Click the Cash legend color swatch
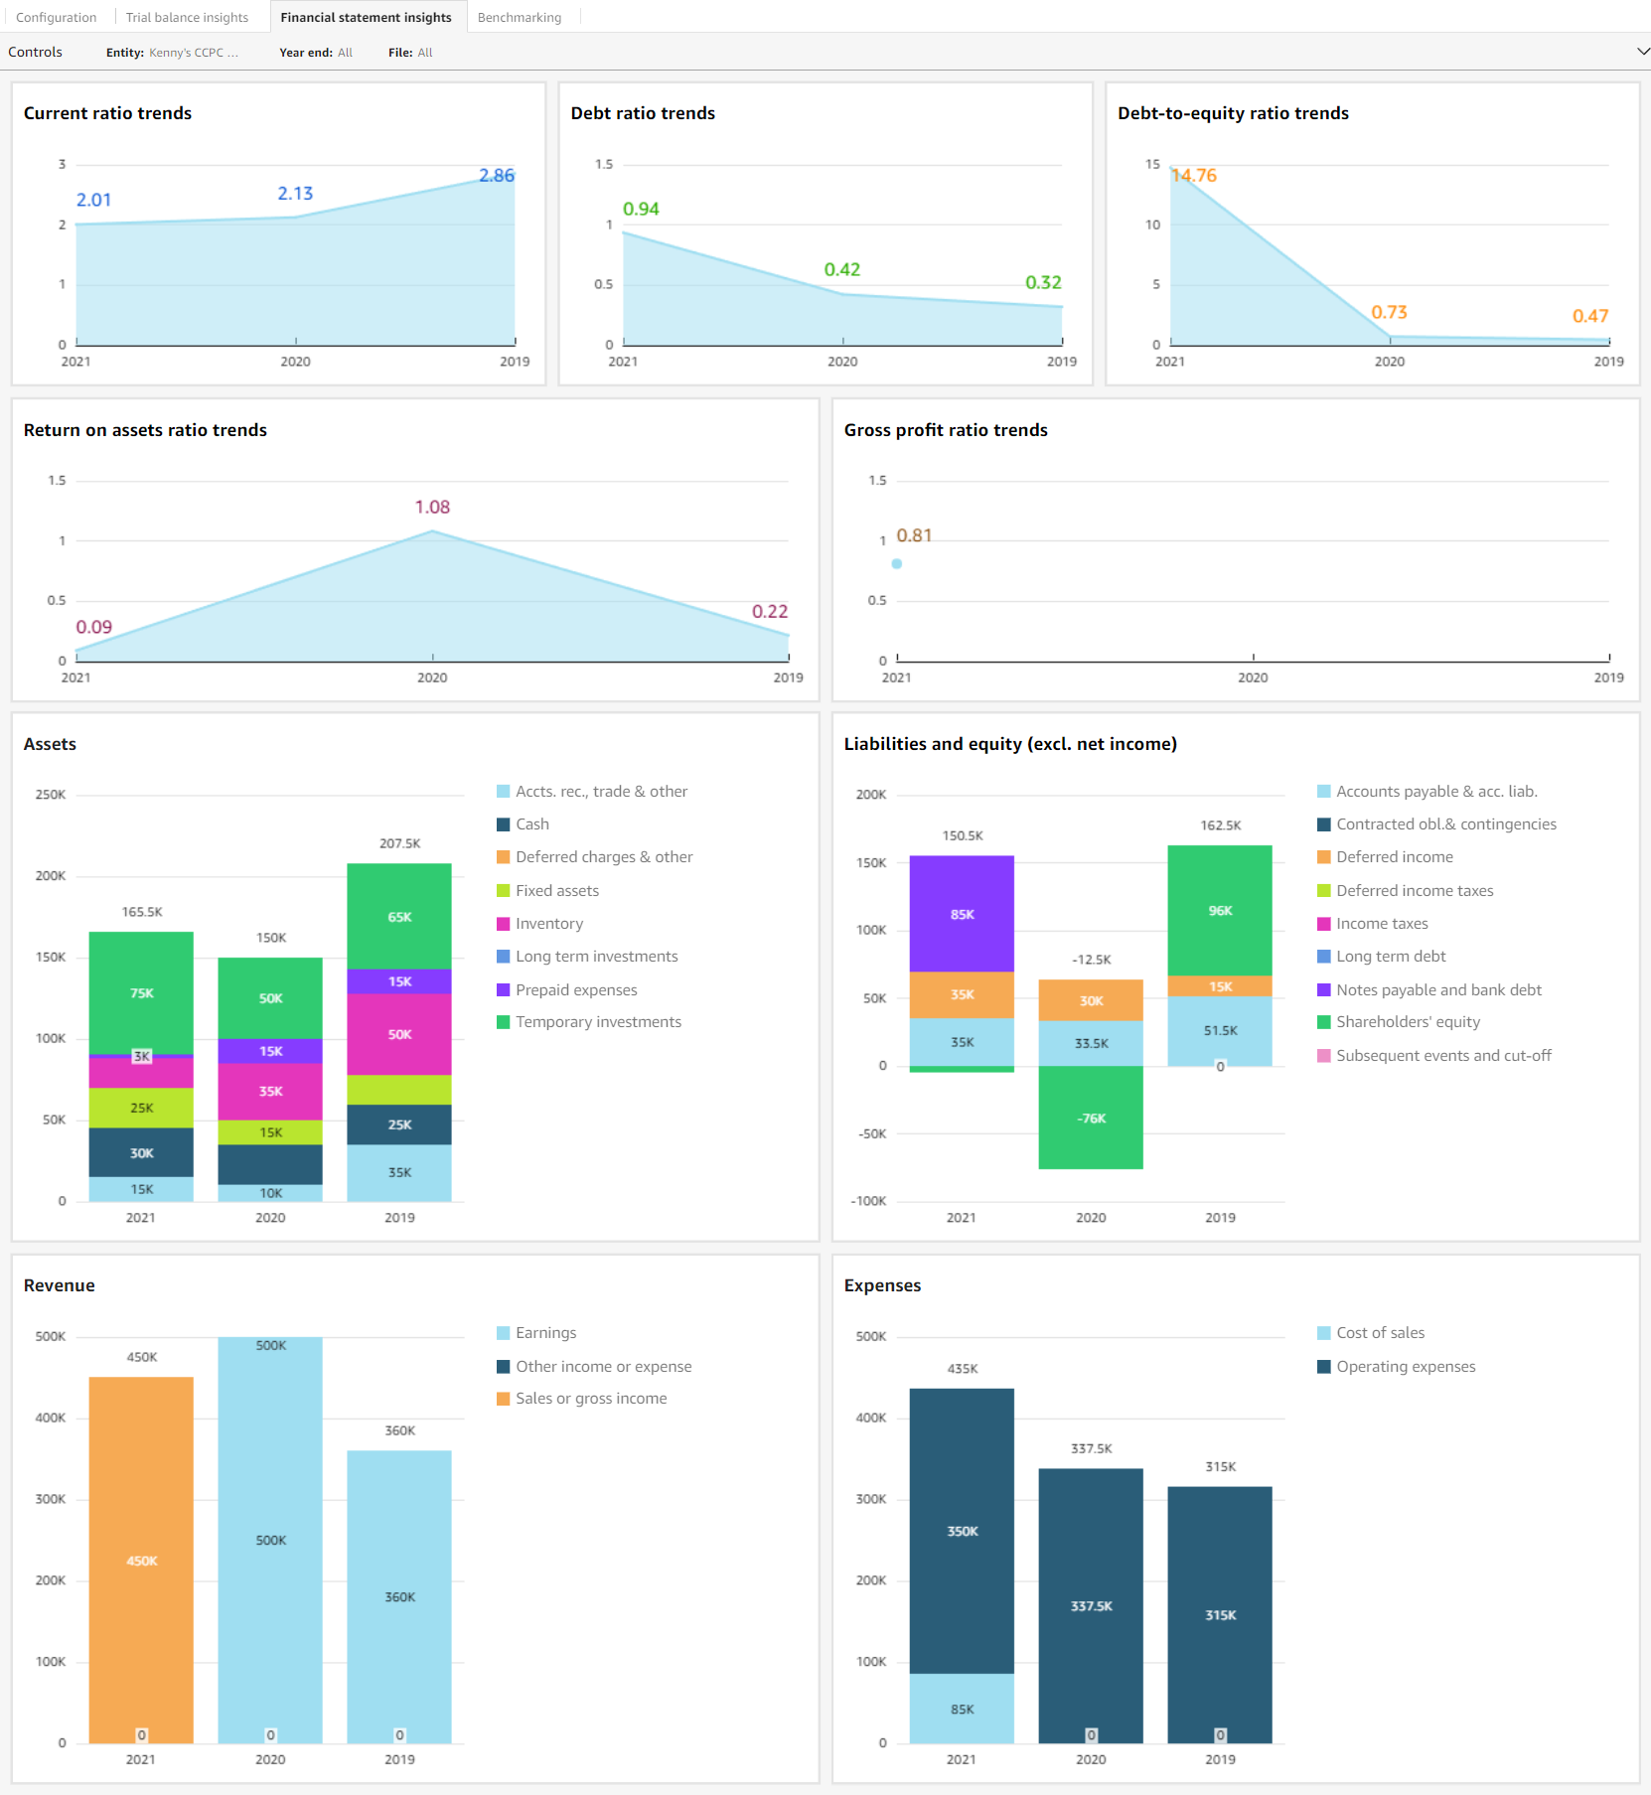The image size is (1651, 1795). click(504, 824)
